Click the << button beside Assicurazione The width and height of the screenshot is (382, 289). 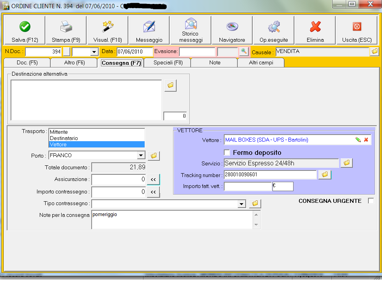tap(153, 179)
